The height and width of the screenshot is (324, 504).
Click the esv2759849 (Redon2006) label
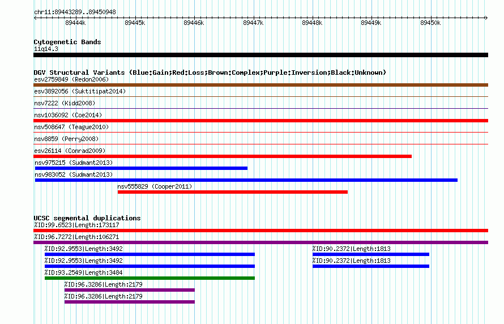pos(71,79)
